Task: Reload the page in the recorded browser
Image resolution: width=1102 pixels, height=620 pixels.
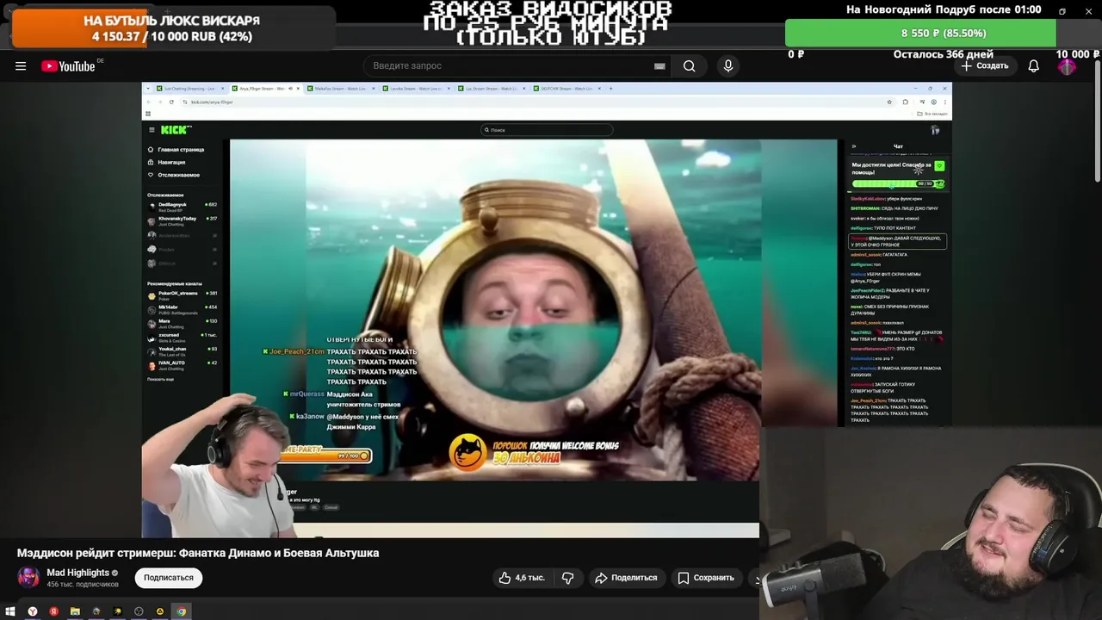Action: pyautogui.click(x=171, y=102)
